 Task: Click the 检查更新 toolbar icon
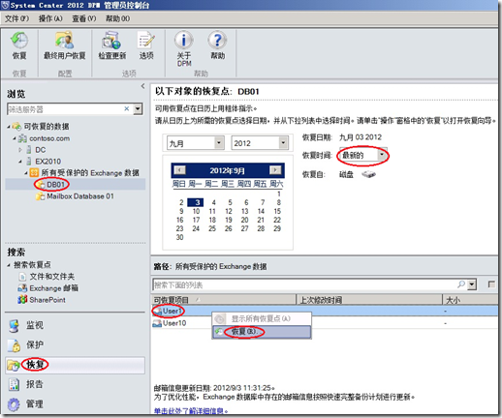111,41
